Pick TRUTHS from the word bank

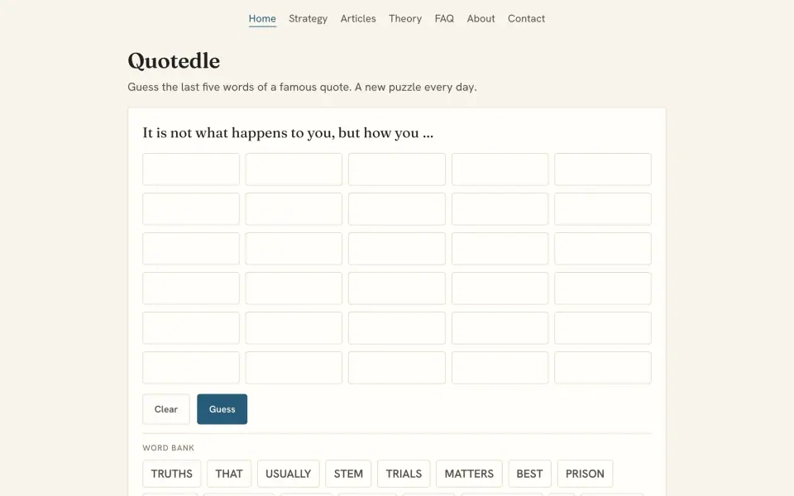point(172,474)
